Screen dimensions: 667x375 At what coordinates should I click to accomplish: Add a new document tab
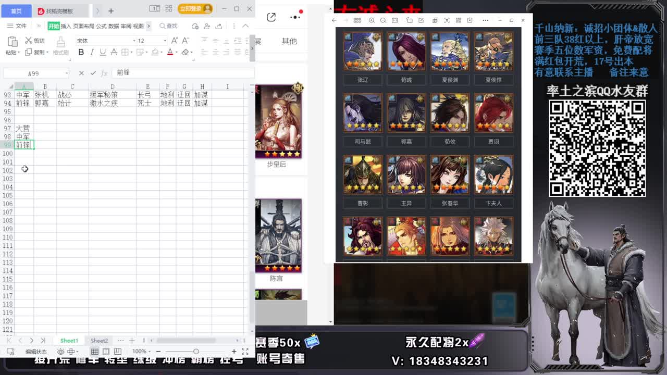(111, 11)
